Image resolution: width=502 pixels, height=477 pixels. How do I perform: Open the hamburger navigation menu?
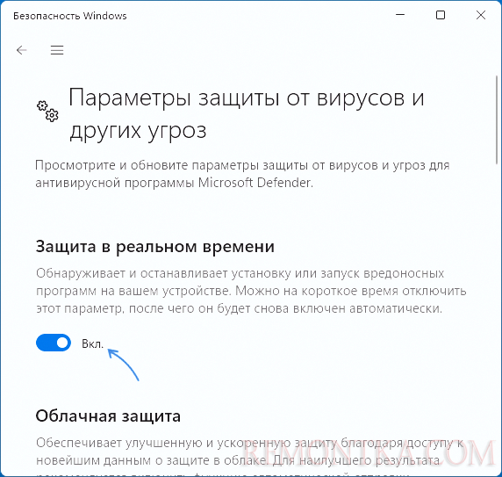[57, 50]
